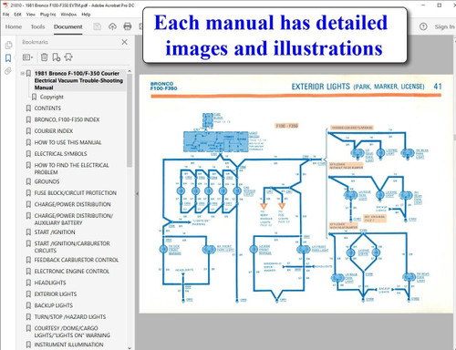Click the Exterior Lights wiring diagram page
Image resolution: width=456 pixels, height=350 pixels.
(x=297, y=194)
